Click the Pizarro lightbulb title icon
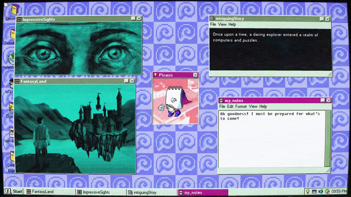 pos(156,75)
